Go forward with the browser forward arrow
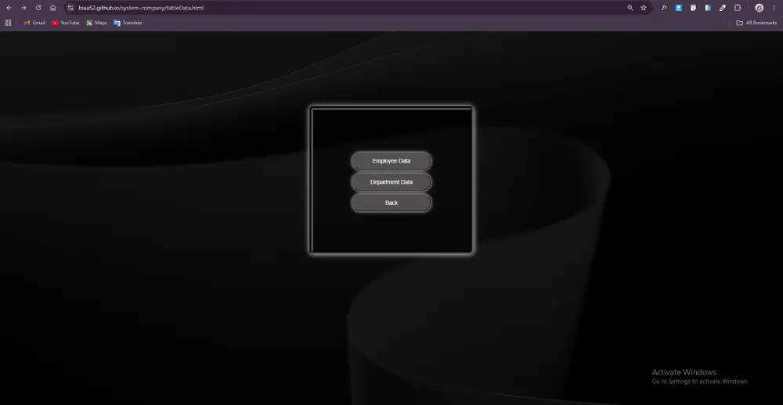Viewport: 783px width, 405px height. 23,8
